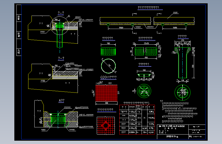Click the "2.47kg" cell in the table
Image resolution: width=222 pixels, height=144 pixels.
132,120
